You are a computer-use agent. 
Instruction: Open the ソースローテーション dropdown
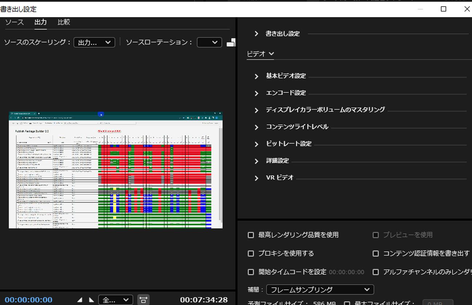[209, 42]
